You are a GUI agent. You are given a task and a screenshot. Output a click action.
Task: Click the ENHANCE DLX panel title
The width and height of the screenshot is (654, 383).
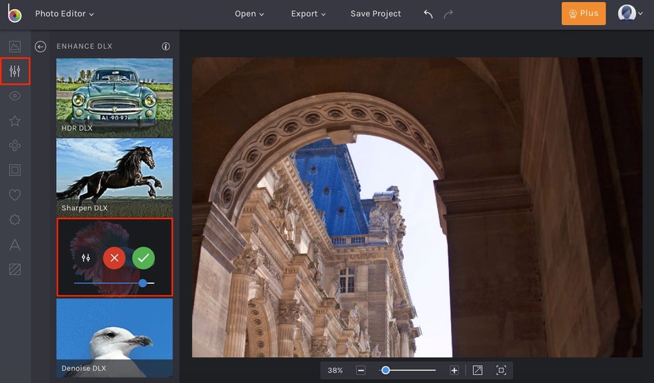[x=85, y=46]
